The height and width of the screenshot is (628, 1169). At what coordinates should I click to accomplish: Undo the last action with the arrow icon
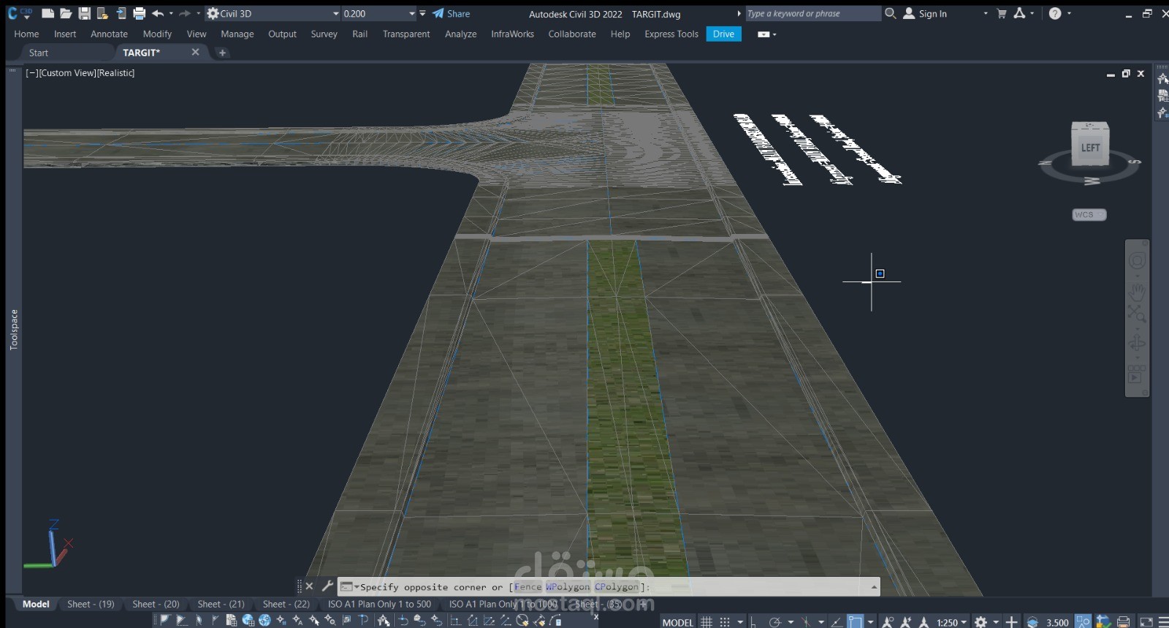coord(158,13)
